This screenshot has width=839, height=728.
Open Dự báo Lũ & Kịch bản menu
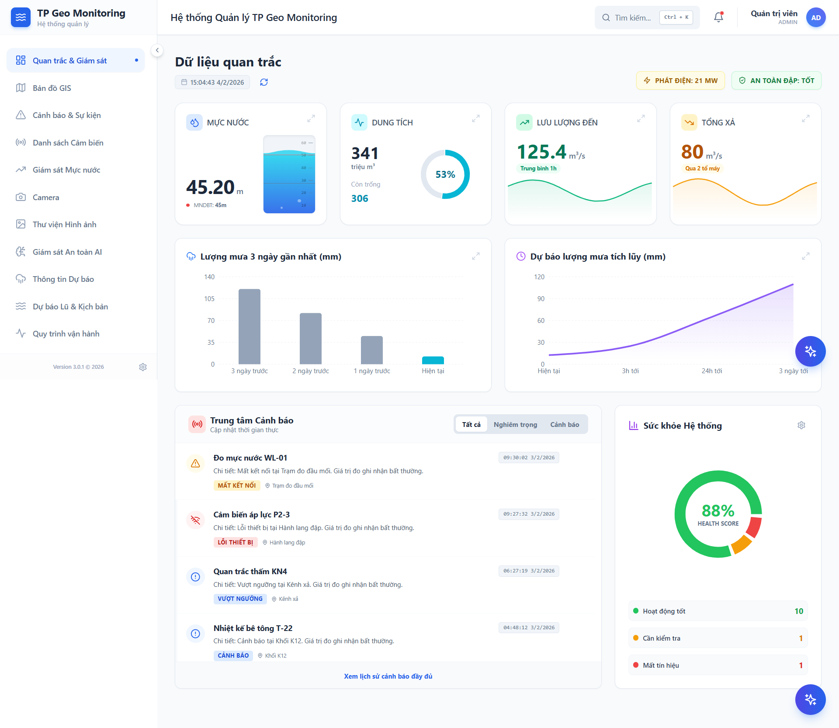pyautogui.click(x=70, y=307)
